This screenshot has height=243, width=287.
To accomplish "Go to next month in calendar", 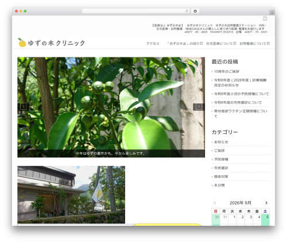I will point(266,203).
